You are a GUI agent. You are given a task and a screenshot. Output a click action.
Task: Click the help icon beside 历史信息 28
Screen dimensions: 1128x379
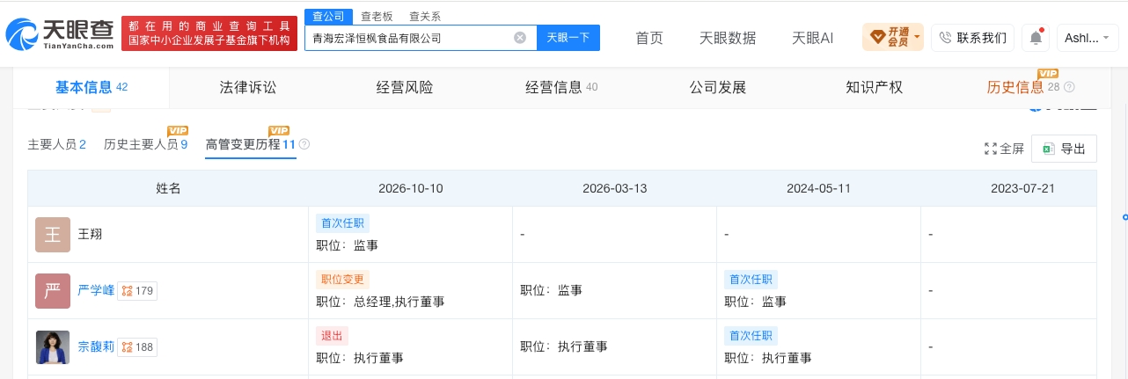pyautogui.click(x=1069, y=88)
